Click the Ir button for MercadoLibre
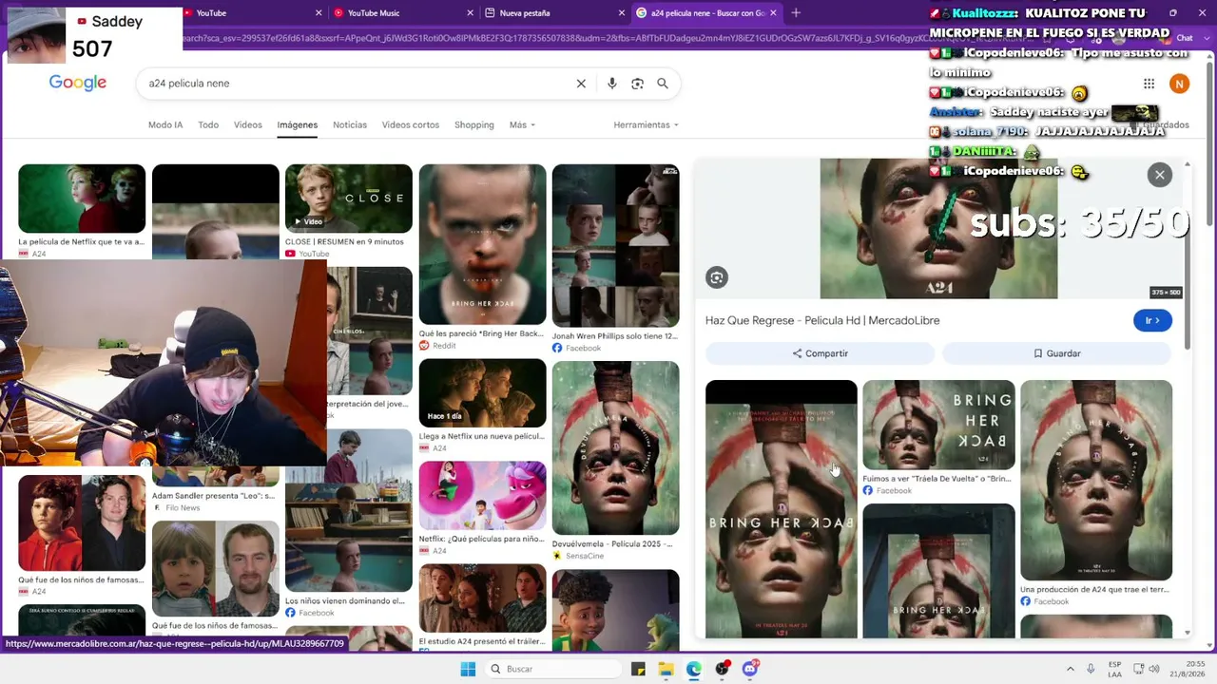This screenshot has width=1217, height=684. (1152, 320)
